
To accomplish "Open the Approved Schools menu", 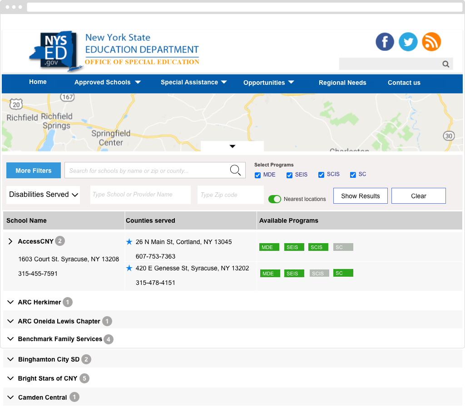I will pyautogui.click(x=107, y=83).
